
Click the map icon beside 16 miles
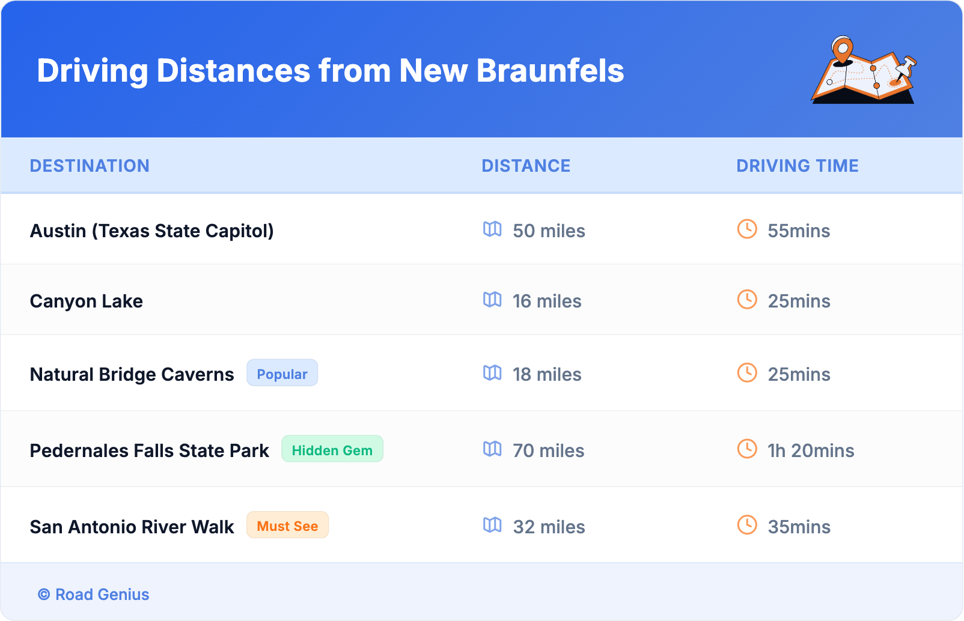492,300
